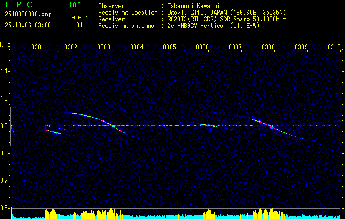Click the meteor label
The width and height of the screenshot is (345, 219).
[78, 17]
